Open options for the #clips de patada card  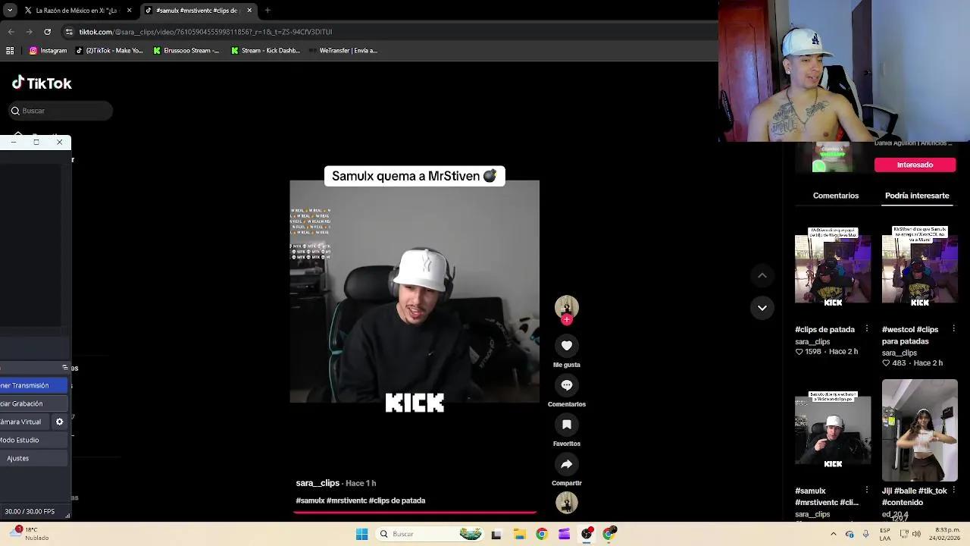[867, 329]
